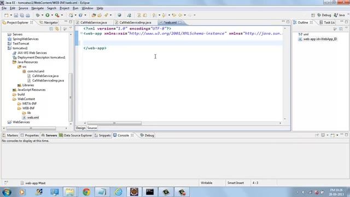Open Chrome from the taskbar
350x197 pixels.
[86, 192]
